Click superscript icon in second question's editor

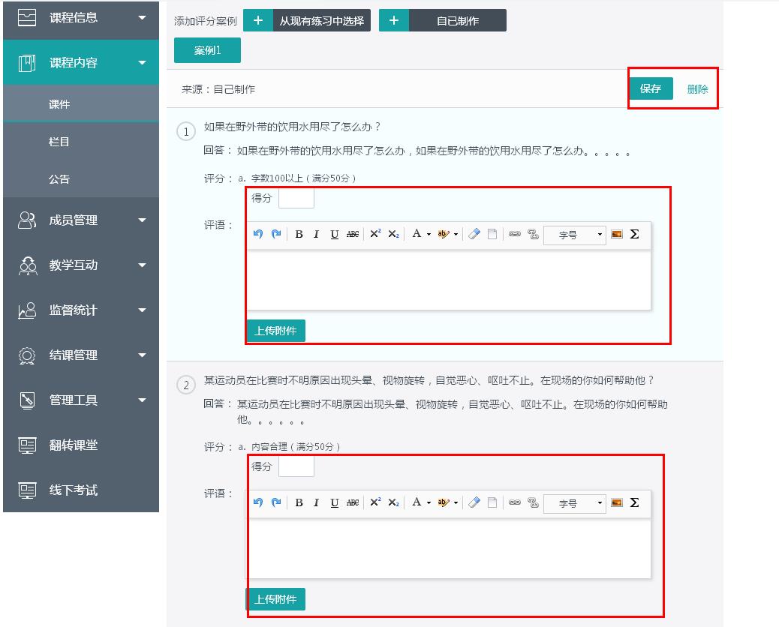(375, 502)
